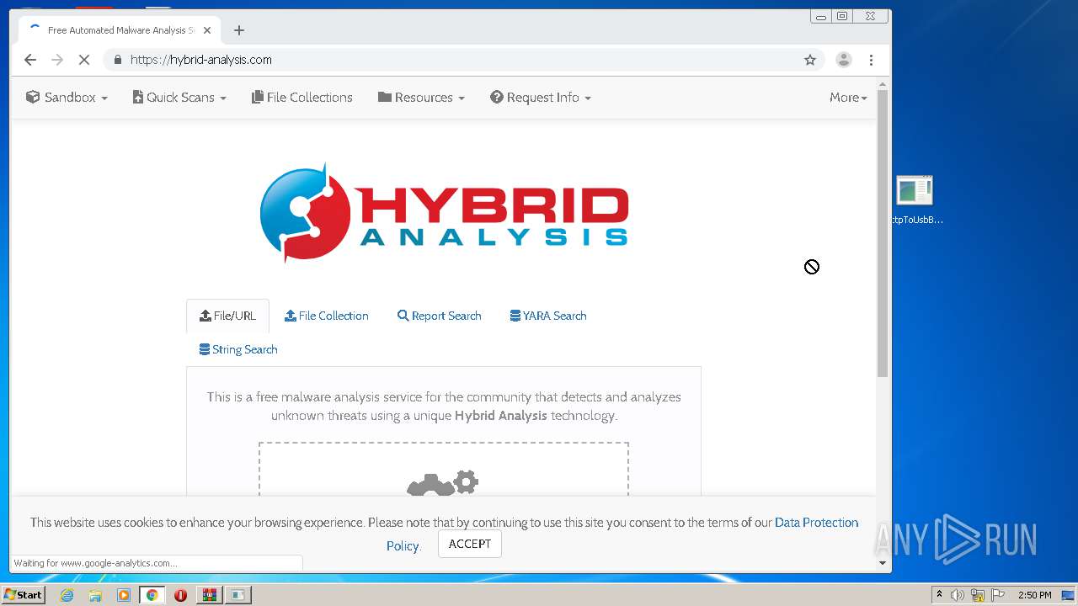Switch to the YARA Search tab
1078x606 pixels.
[x=548, y=316]
